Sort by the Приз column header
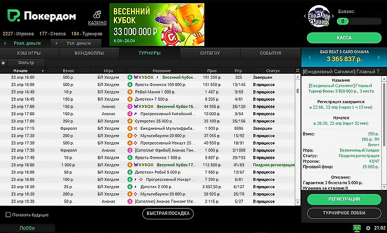The height and width of the screenshot is (233, 387). [212, 71]
